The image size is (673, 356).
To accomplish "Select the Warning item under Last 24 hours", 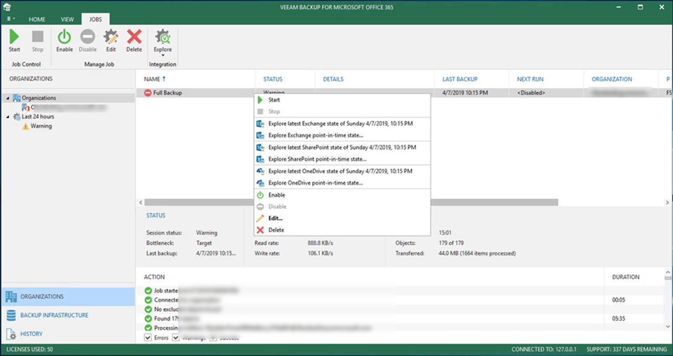I will pyautogui.click(x=40, y=126).
